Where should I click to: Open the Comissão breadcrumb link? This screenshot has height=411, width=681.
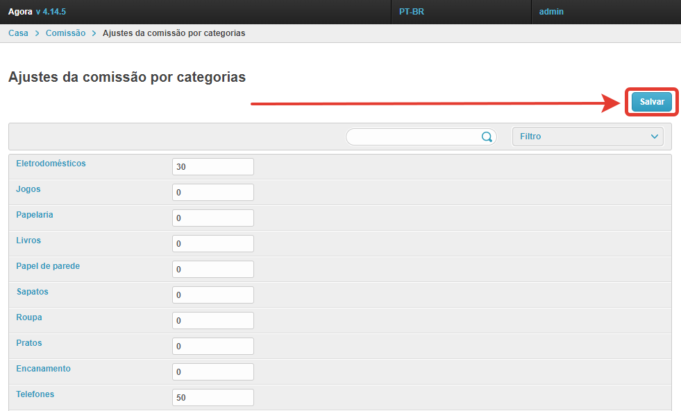(x=65, y=33)
